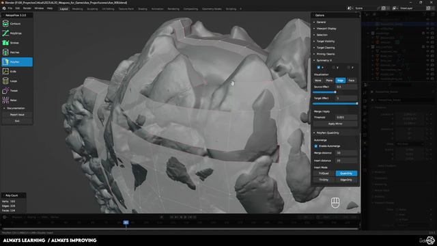Choose Tri-Only insert mode
The height and width of the screenshot is (246, 437).
click(x=324, y=180)
